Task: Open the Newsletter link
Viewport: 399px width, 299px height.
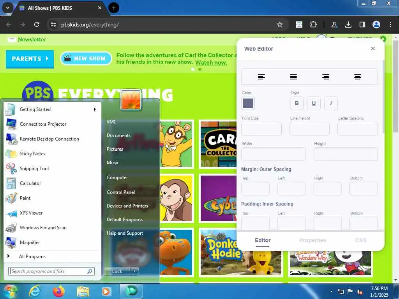Action: coord(32,39)
